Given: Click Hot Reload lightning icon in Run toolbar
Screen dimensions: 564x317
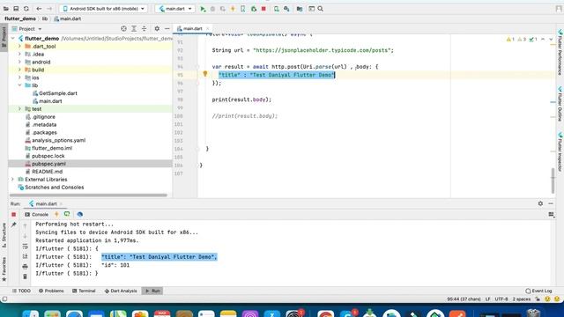Looking at the screenshot, I should tap(56, 214).
